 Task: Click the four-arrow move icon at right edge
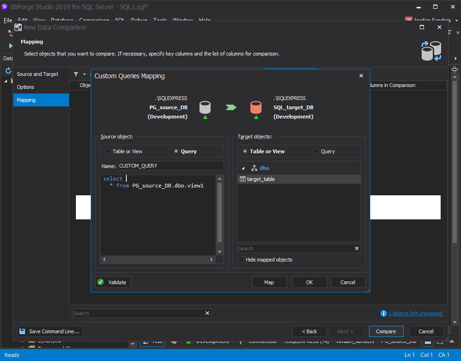pos(455,69)
